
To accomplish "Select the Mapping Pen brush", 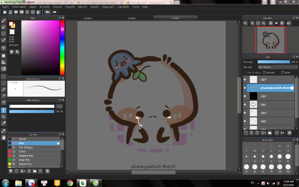I will click(x=34, y=156).
